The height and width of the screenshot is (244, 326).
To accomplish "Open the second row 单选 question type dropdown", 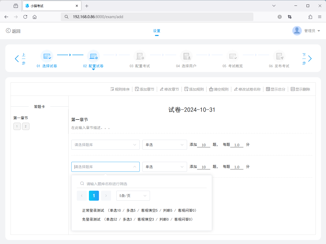I will click(164, 167).
